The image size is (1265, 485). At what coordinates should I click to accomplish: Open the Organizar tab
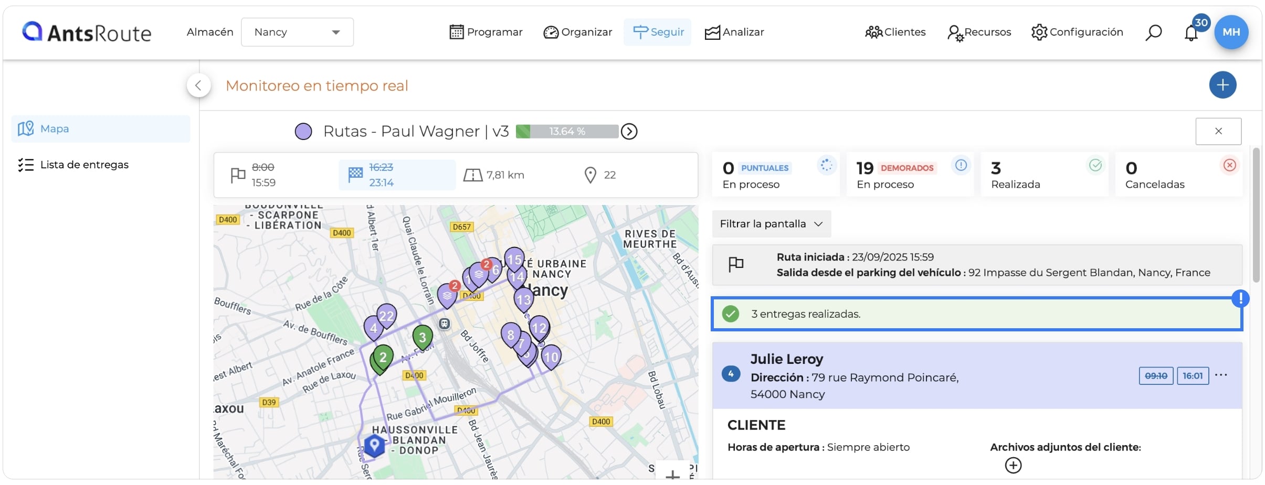(x=578, y=32)
